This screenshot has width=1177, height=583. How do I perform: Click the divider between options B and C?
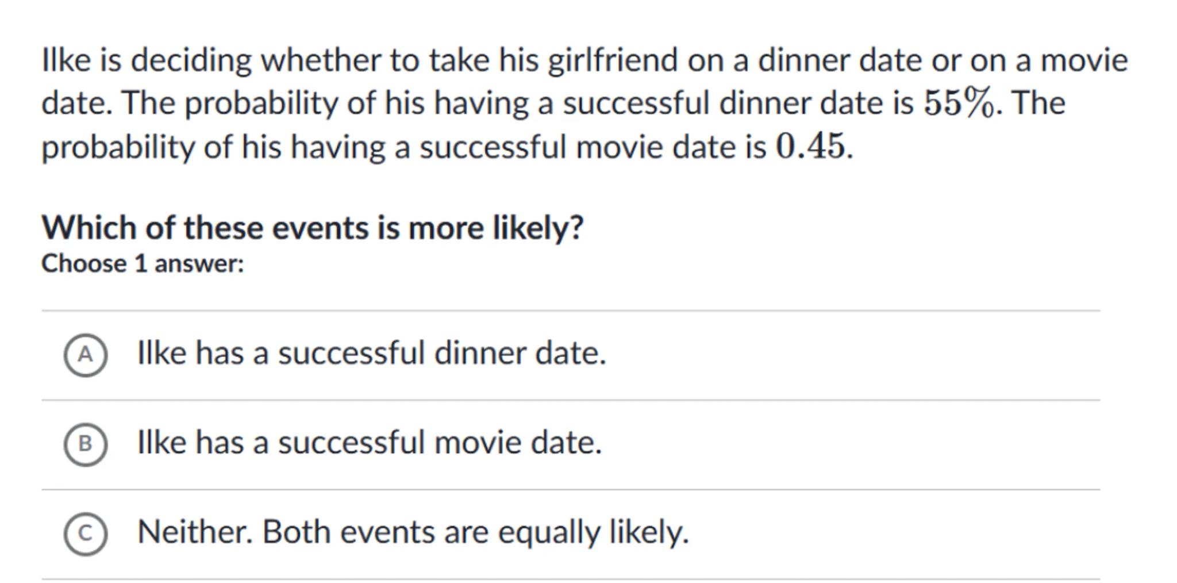pyautogui.click(x=570, y=490)
